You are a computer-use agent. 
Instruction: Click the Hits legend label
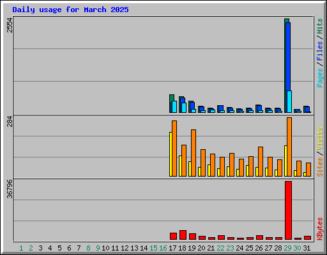(319, 26)
